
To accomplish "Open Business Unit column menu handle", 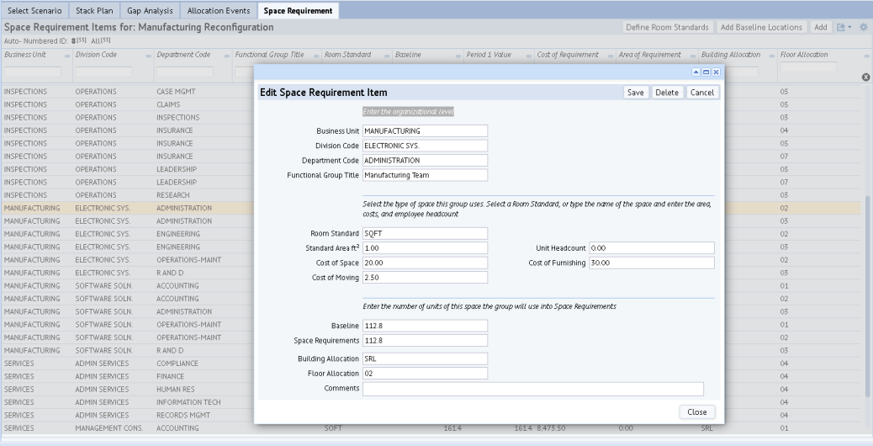I will 67,56.
